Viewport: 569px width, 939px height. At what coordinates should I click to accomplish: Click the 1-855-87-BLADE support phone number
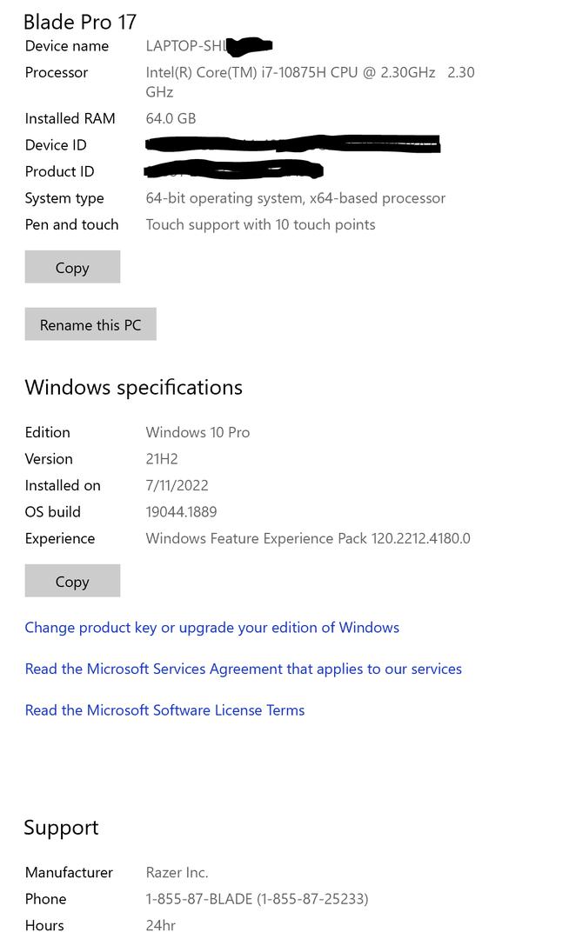point(257,899)
